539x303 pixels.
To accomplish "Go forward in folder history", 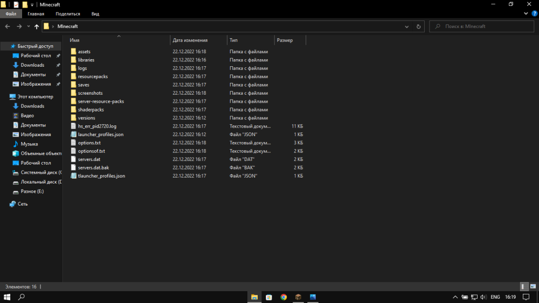I will point(19,26).
